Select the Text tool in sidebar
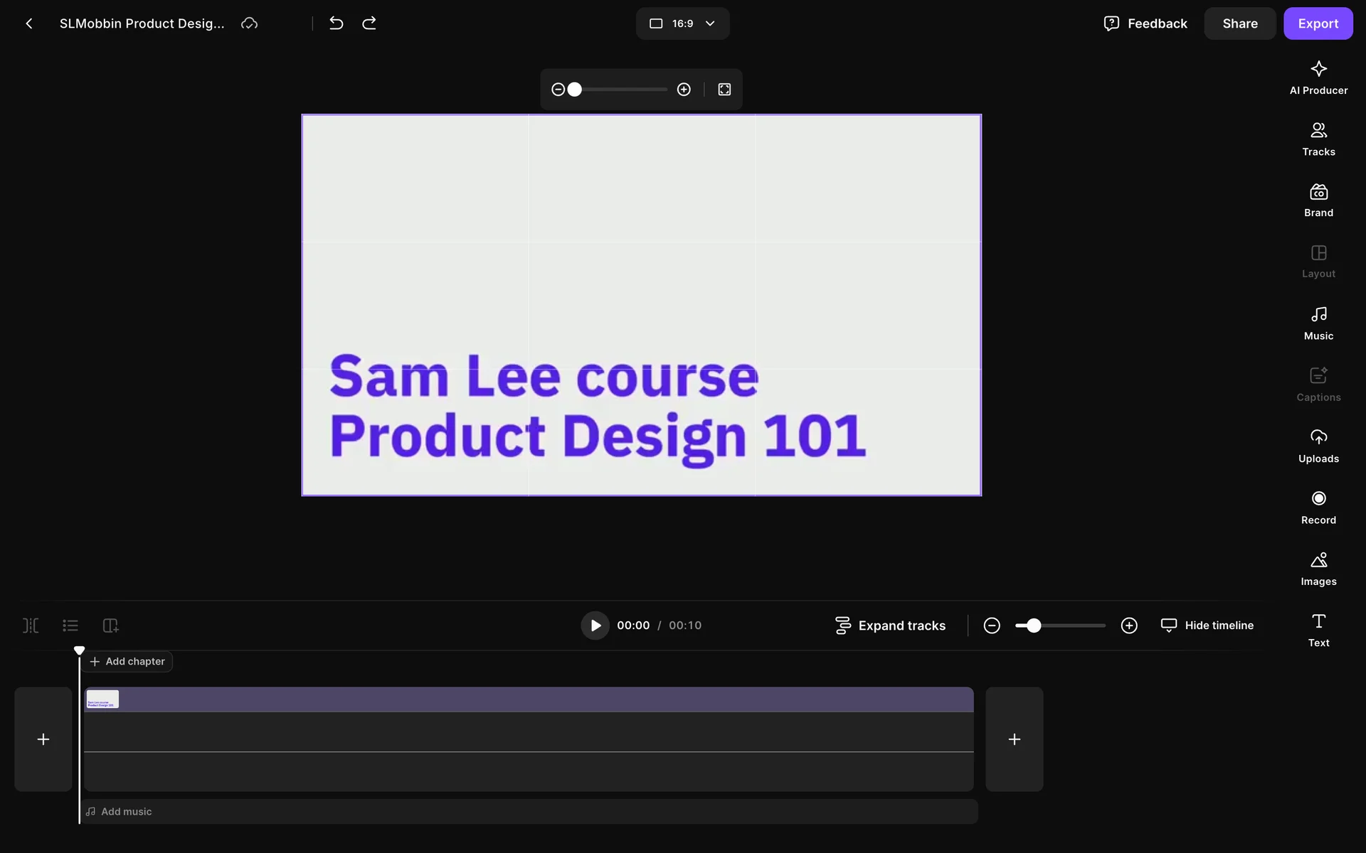 coord(1318,631)
